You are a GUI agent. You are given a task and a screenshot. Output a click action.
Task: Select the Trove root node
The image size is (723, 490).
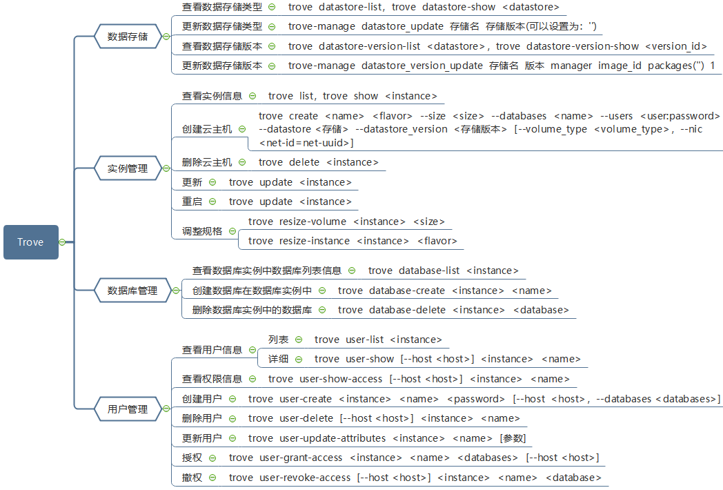pos(30,242)
